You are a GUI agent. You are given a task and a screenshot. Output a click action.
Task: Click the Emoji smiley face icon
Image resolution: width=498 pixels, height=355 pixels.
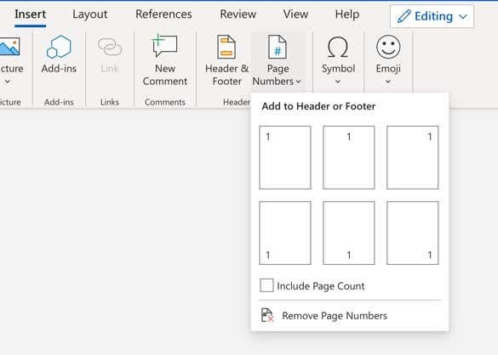pos(388,47)
